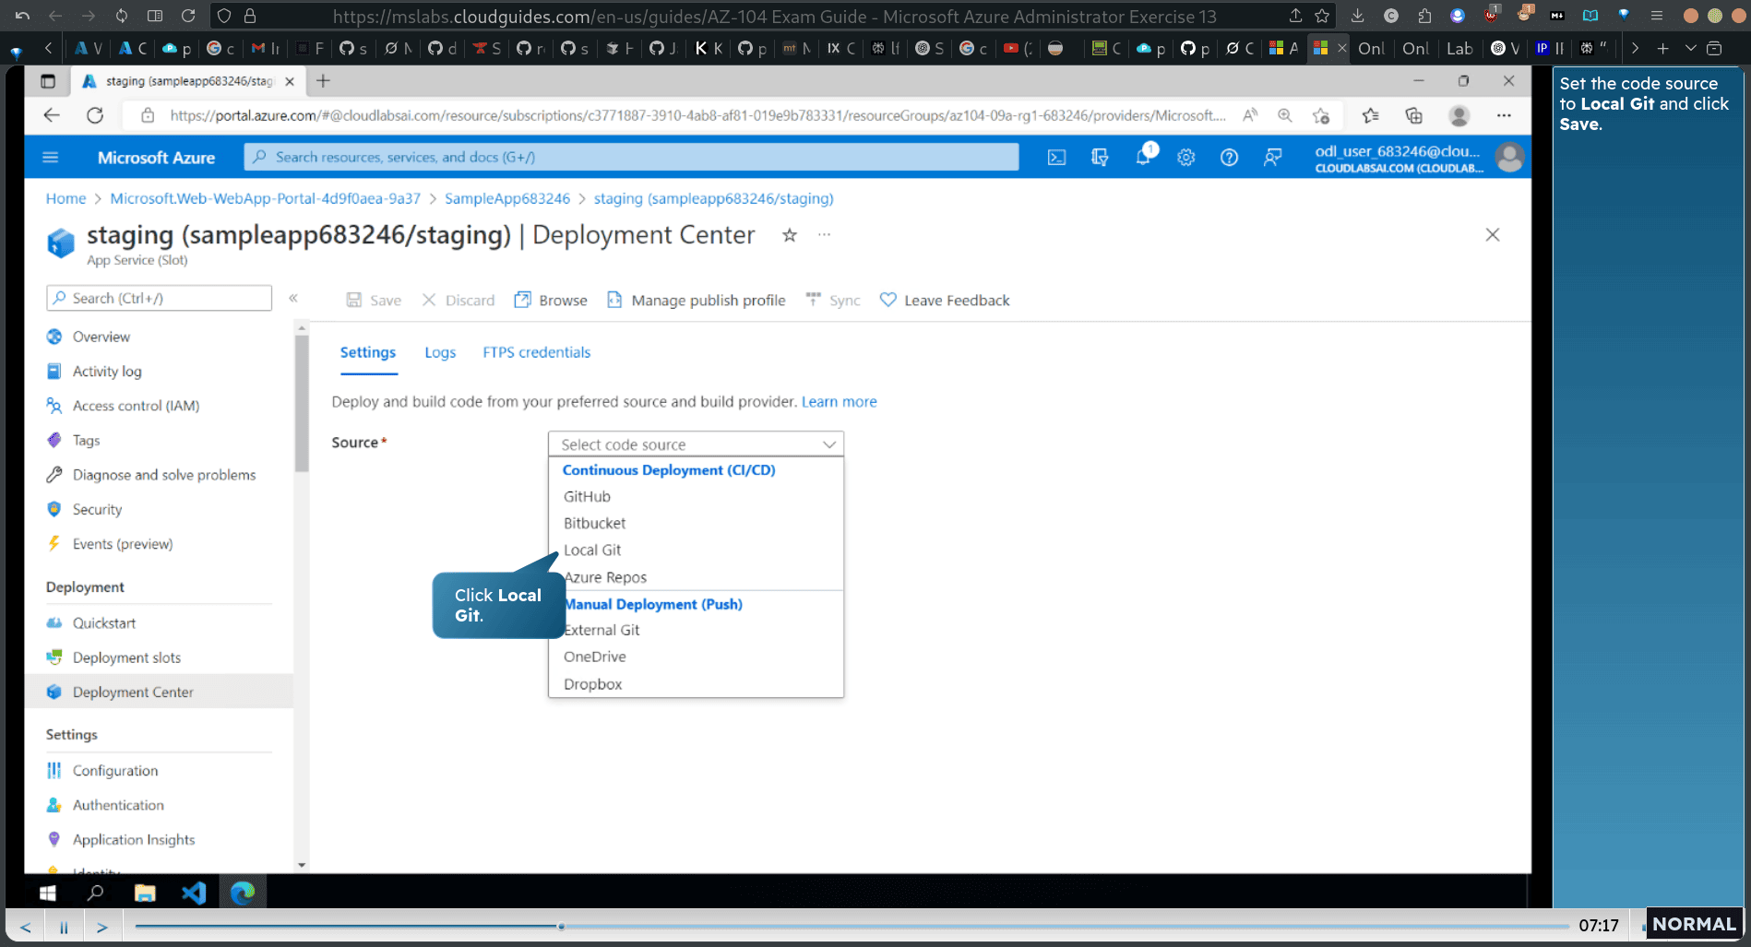This screenshot has height=947, width=1751.
Task: Open Azure portal hamburger menu
Action: pos(51,158)
